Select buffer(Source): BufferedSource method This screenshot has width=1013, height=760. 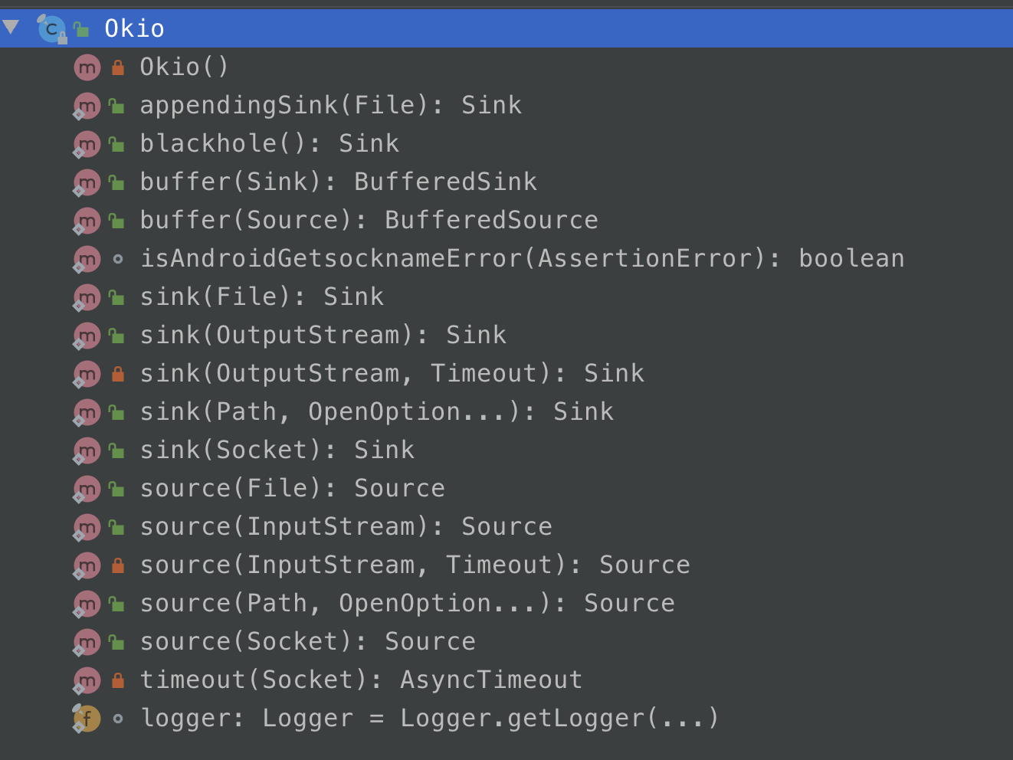coord(369,220)
